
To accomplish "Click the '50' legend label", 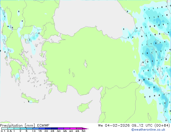I will 83,131.
